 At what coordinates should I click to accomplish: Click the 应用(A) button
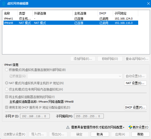tap(120, 134)
